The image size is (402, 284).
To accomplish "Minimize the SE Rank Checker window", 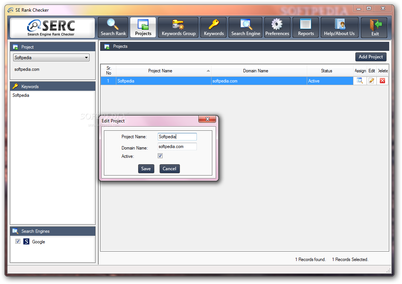I will point(359,8).
